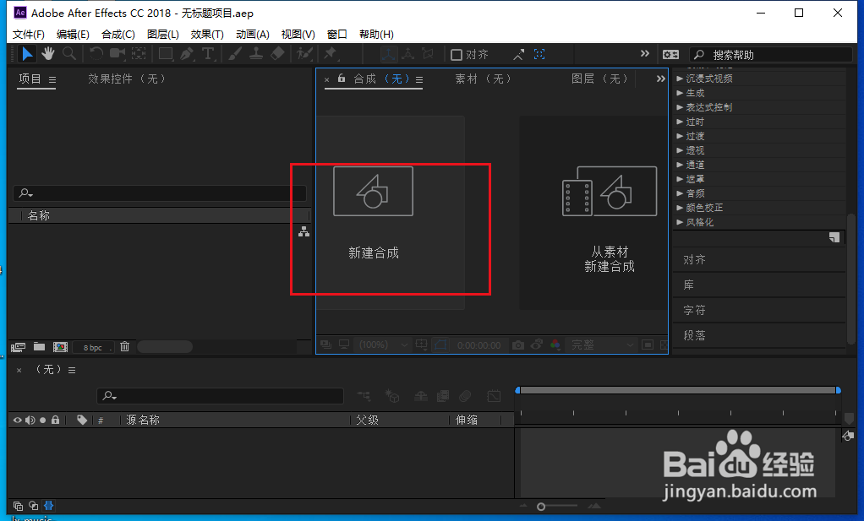
Task: Open the 窗口 menu
Action: pos(336,34)
